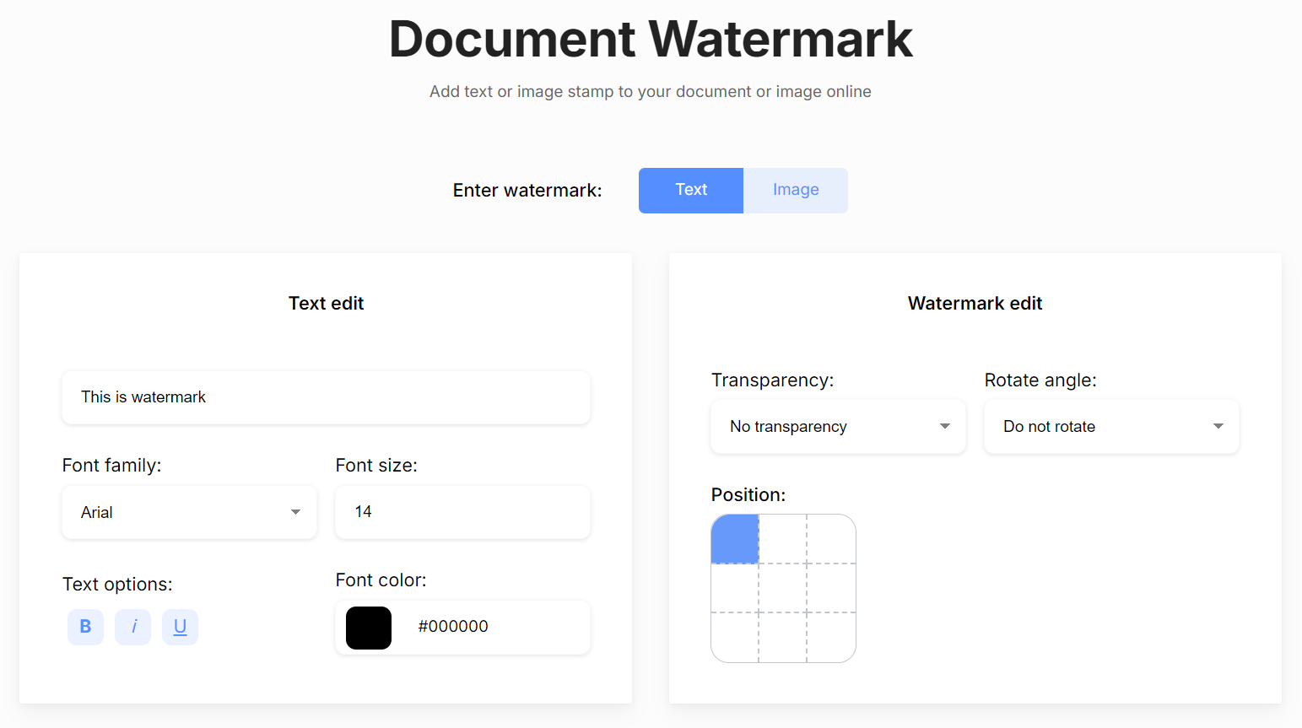Open the Font family dropdown

(x=188, y=512)
